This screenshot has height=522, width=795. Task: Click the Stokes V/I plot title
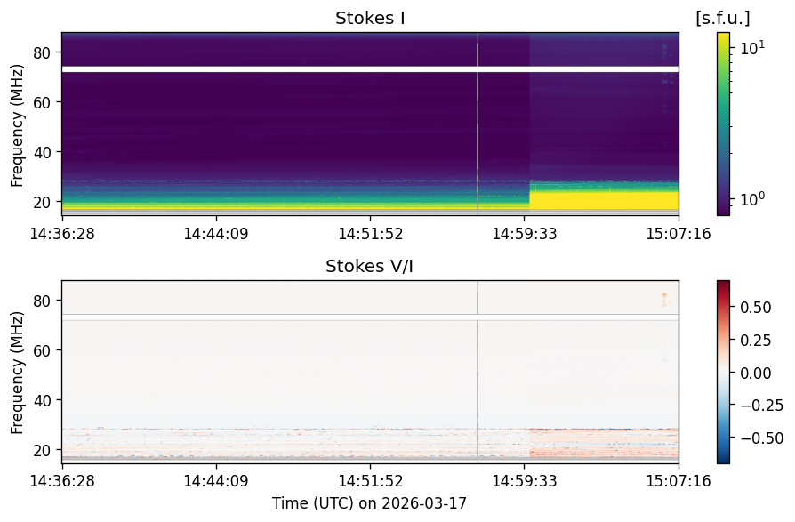[x=369, y=266]
